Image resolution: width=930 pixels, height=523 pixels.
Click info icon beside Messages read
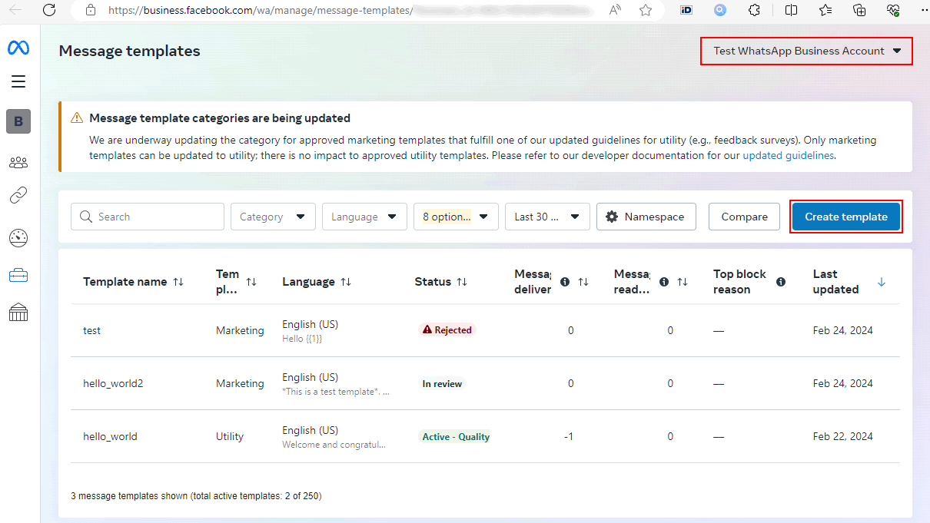664,282
